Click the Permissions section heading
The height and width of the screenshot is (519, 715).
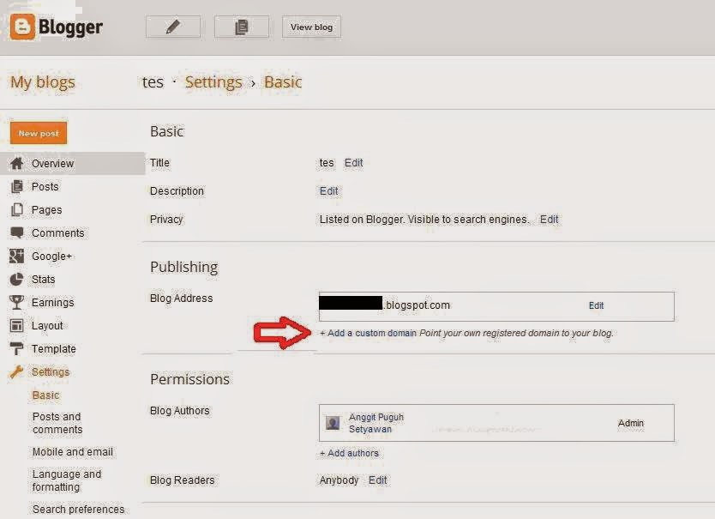click(189, 379)
